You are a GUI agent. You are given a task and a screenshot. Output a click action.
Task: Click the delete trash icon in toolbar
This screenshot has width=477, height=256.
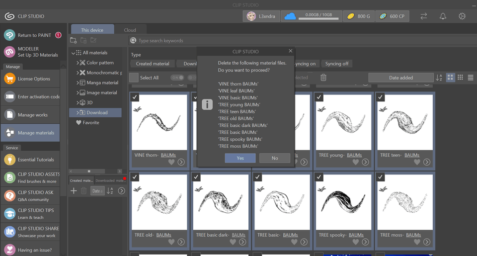pyautogui.click(x=323, y=78)
